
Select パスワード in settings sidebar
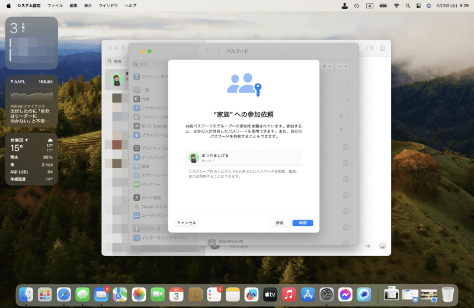[148, 229]
